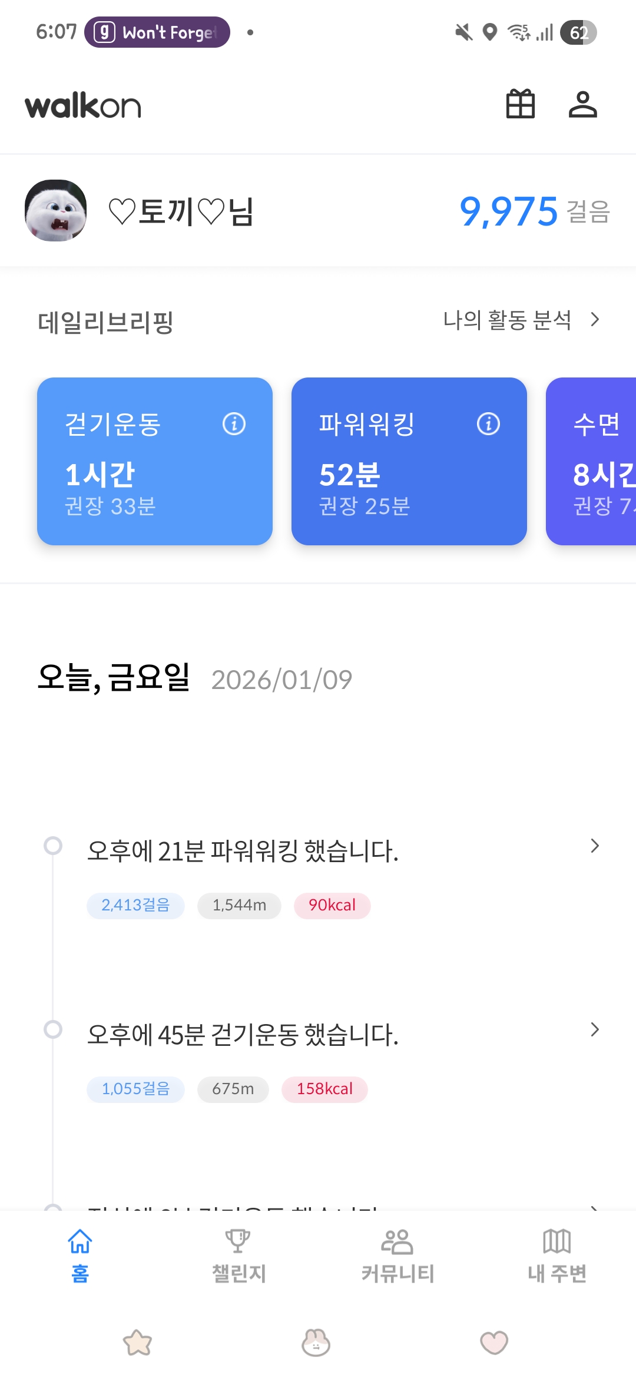Tap the 걷기운동 card info icon

pyautogui.click(x=234, y=423)
